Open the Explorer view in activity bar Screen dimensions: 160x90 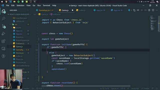(x=3, y=11)
